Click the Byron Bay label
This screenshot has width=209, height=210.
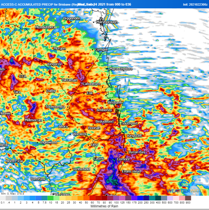point(137,152)
